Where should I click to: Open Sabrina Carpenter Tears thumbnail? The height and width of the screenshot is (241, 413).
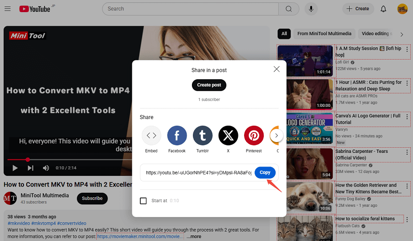tap(309, 164)
